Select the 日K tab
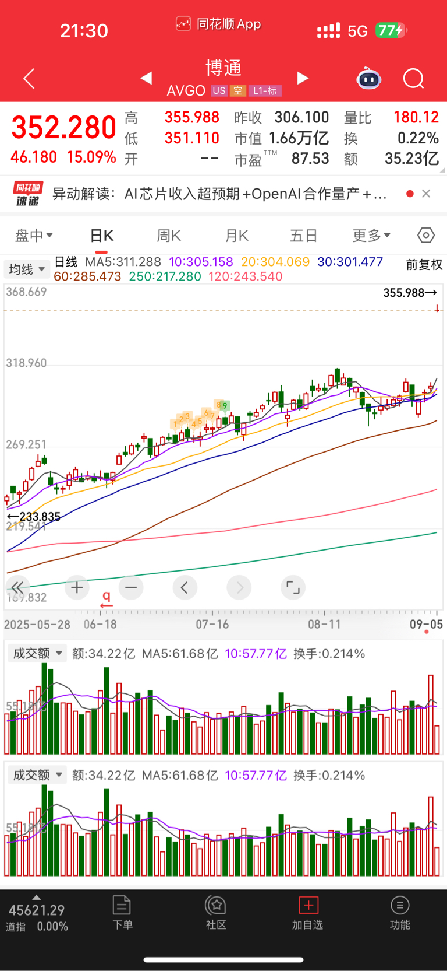 102,236
